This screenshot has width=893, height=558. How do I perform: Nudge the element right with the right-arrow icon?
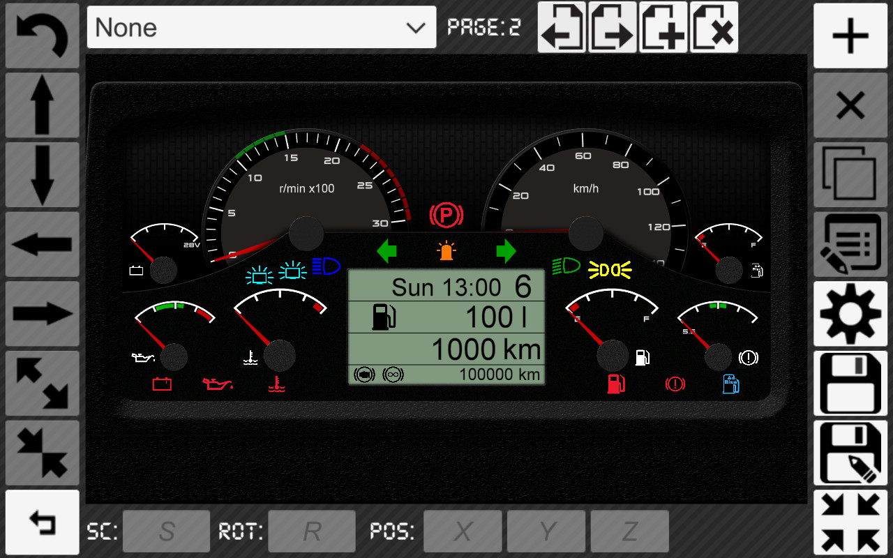click(x=42, y=314)
